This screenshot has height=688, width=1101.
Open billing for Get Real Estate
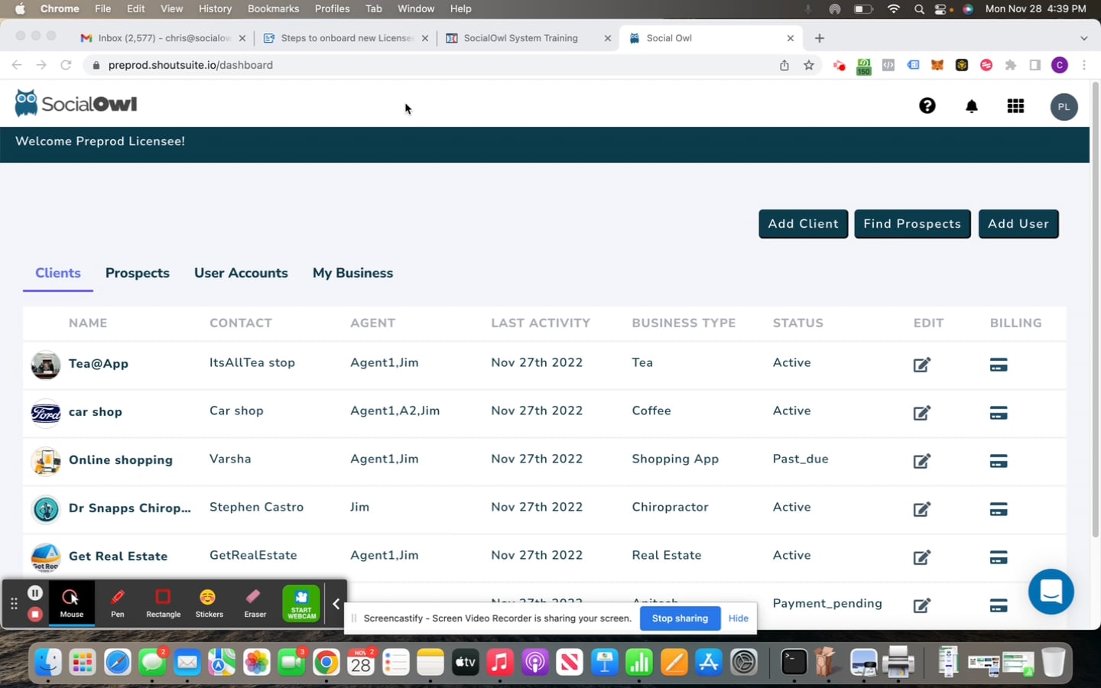[999, 557]
